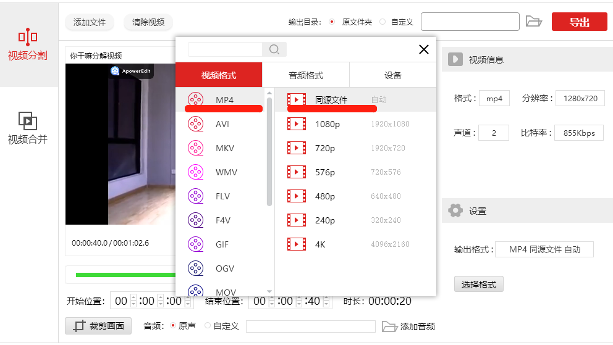Click the video preview thumbnail
This screenshot has height=345, width=613.
(120, 144)
